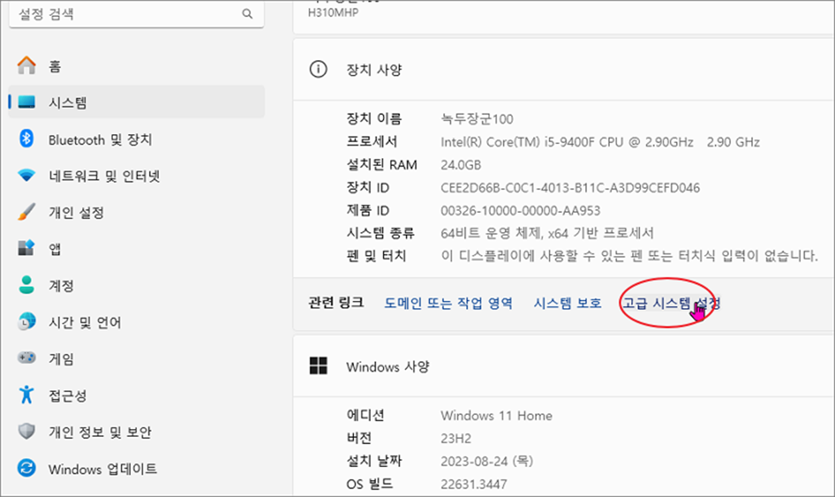Click the H310MHP model text
This screenshot has height=497, width=835.
coord(333,12)
